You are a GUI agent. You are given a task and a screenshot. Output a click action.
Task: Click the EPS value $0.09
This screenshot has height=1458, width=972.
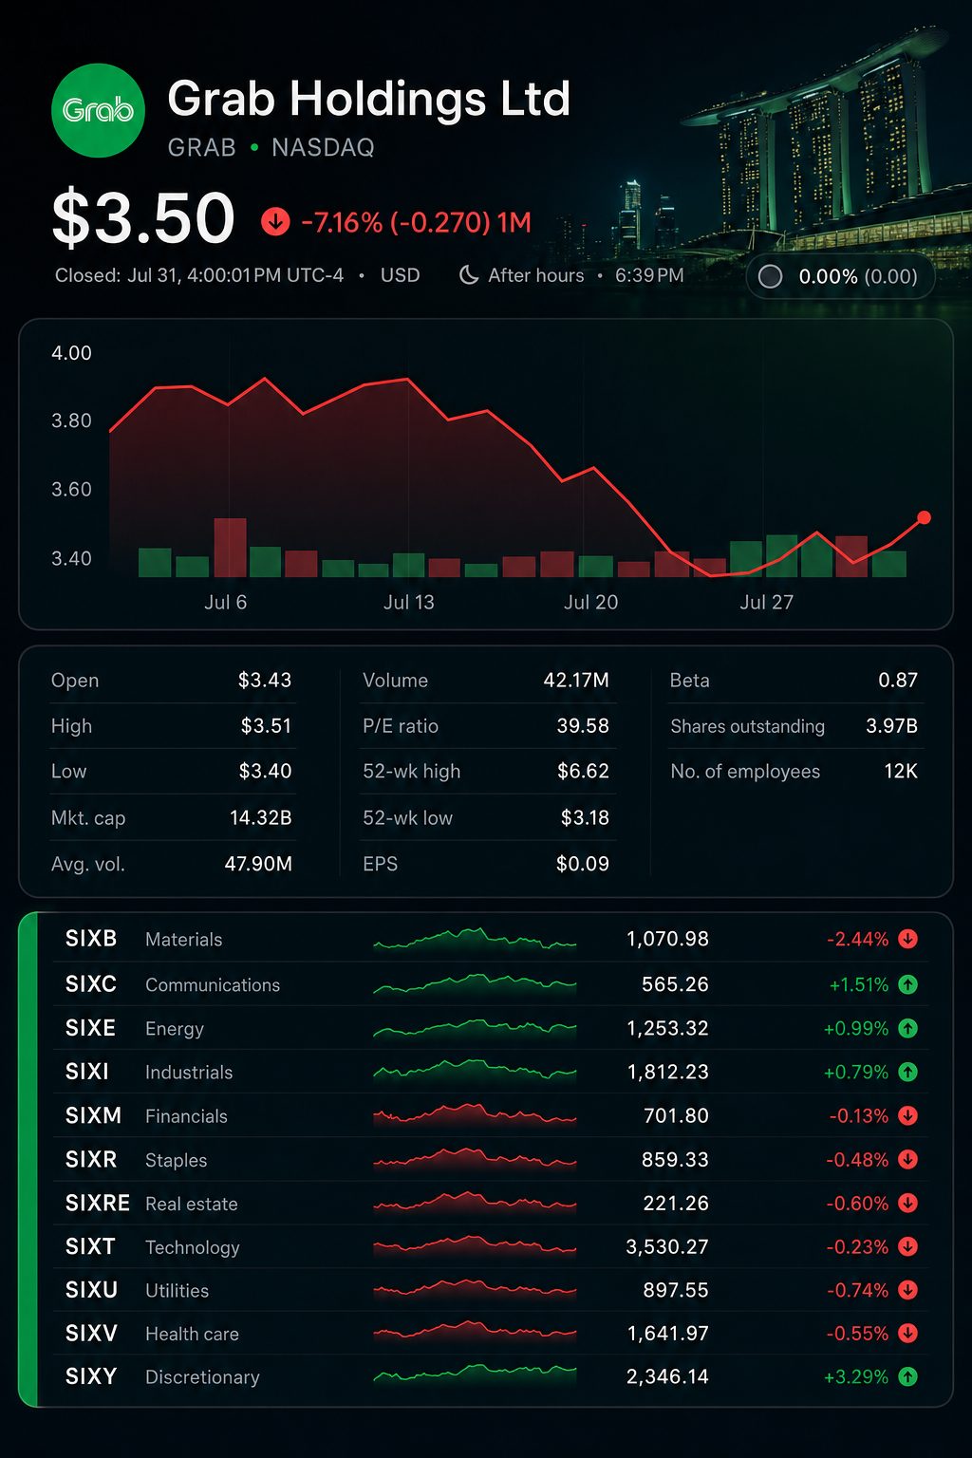583,864
